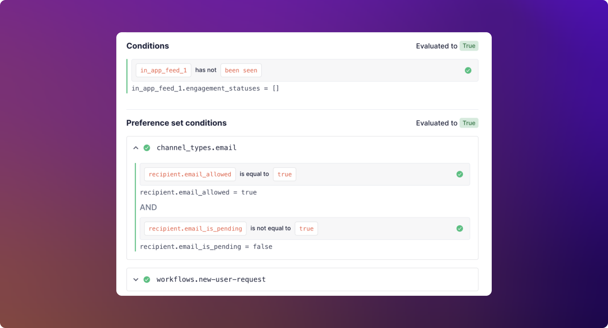Select the in_app_feed_1 variable chip

(x=164, y=70)
